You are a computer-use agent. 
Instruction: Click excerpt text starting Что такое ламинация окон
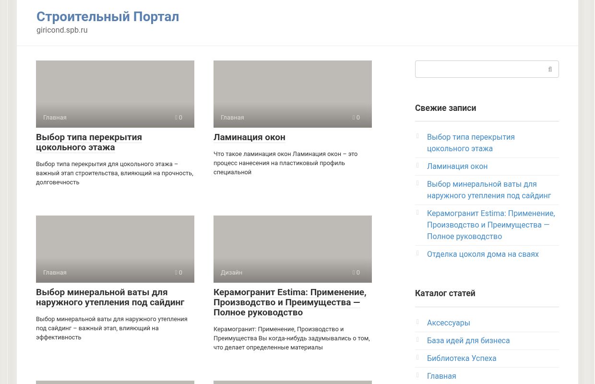point(286,163)
